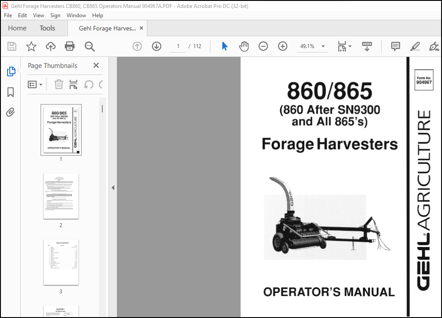
Task: Open the View menu
Action: click(38, 15)
